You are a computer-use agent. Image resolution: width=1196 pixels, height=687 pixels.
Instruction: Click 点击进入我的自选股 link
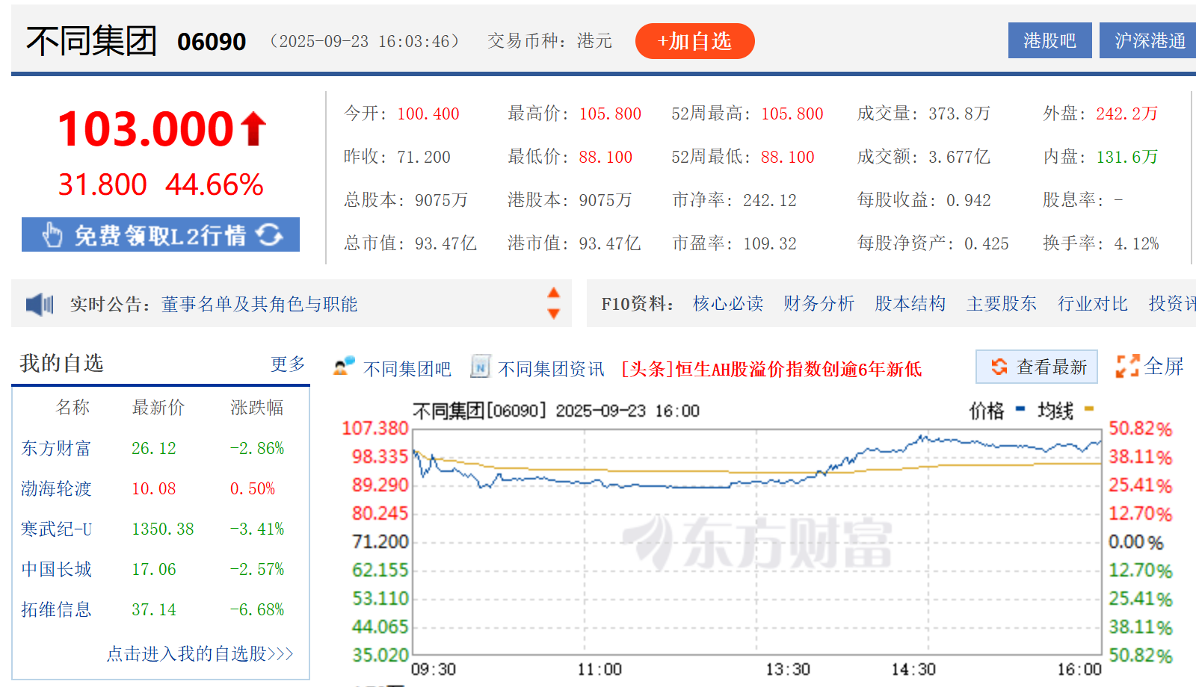click(x=199, y=653)
